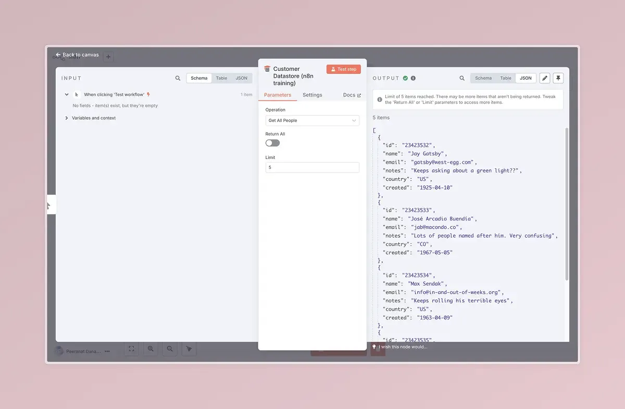Open the Operation dropdown
Viewport: 625px width, 409px height.
[x=312, y=120]
